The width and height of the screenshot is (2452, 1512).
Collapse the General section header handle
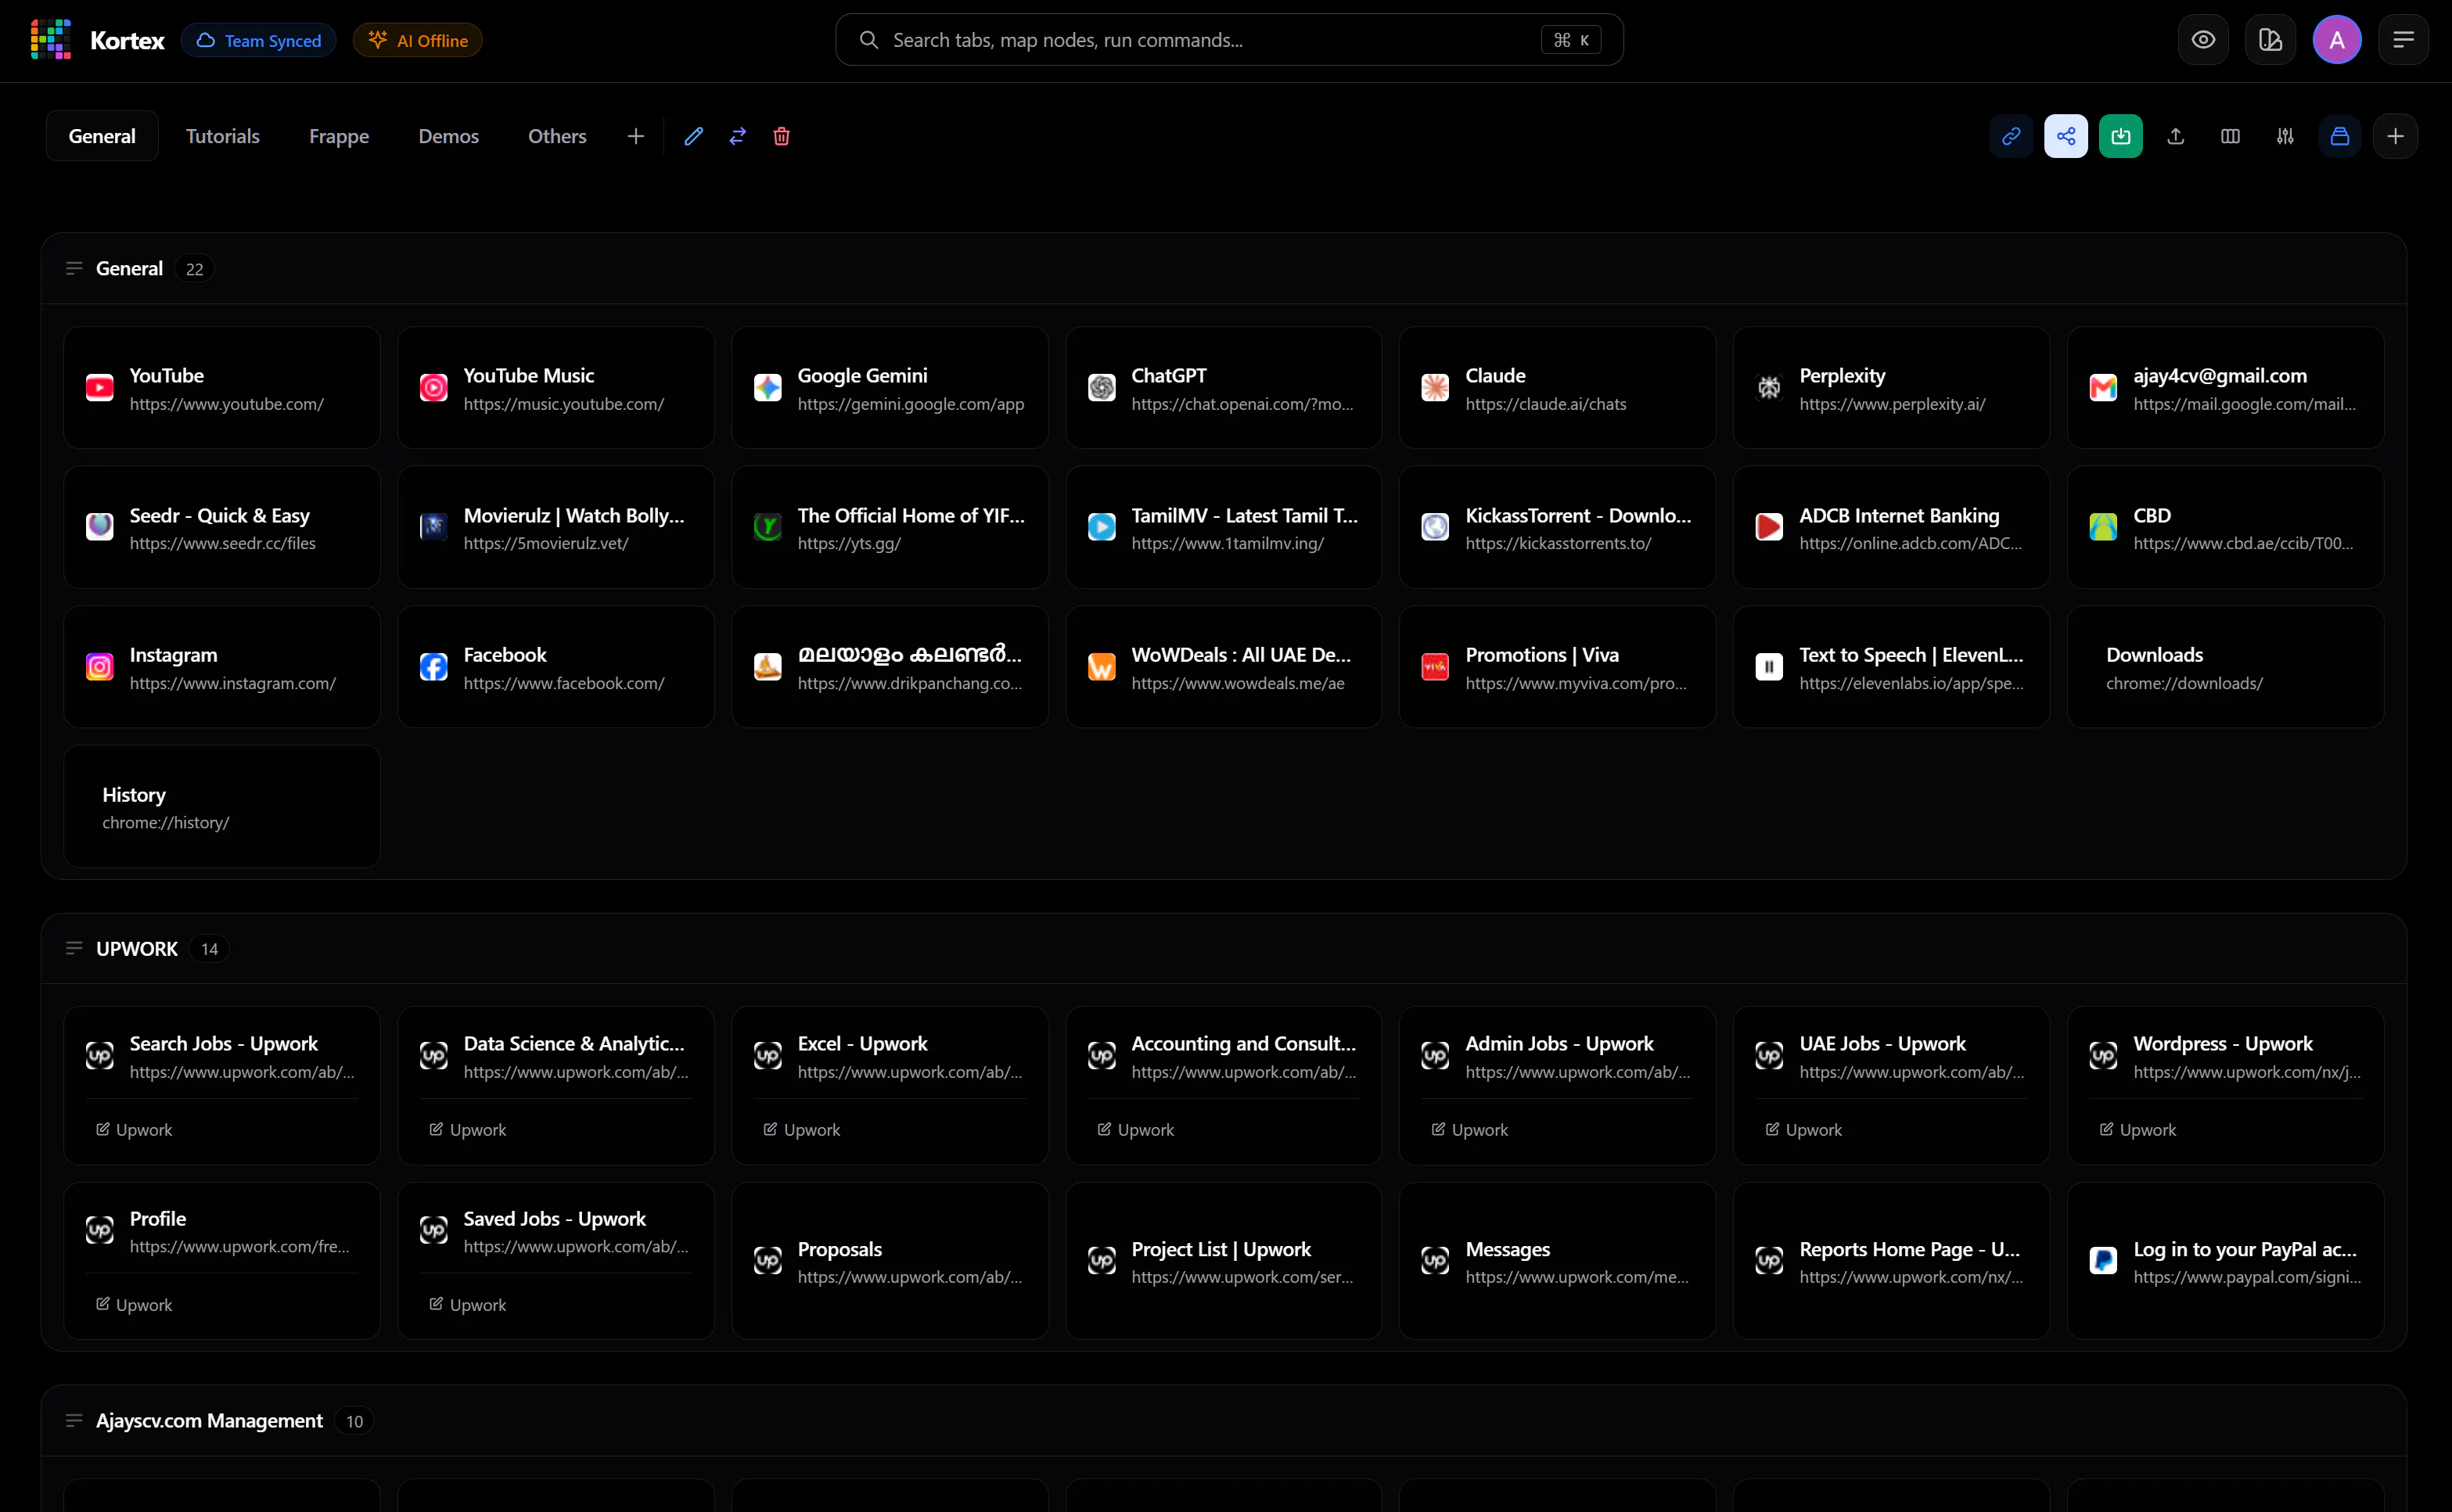tap(74, 268)
